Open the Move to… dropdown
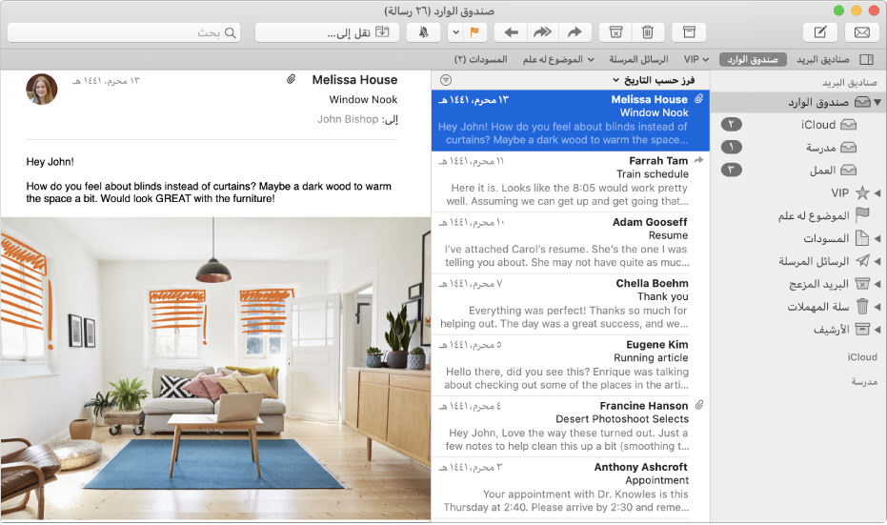The height and width of the screenshot is (525, 887). coord(327,32)
